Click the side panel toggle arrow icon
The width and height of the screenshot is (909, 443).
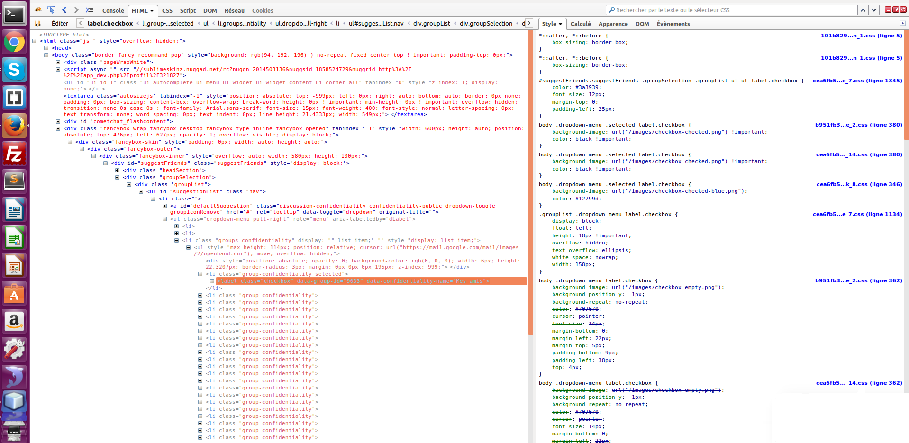tap(903, 23)
